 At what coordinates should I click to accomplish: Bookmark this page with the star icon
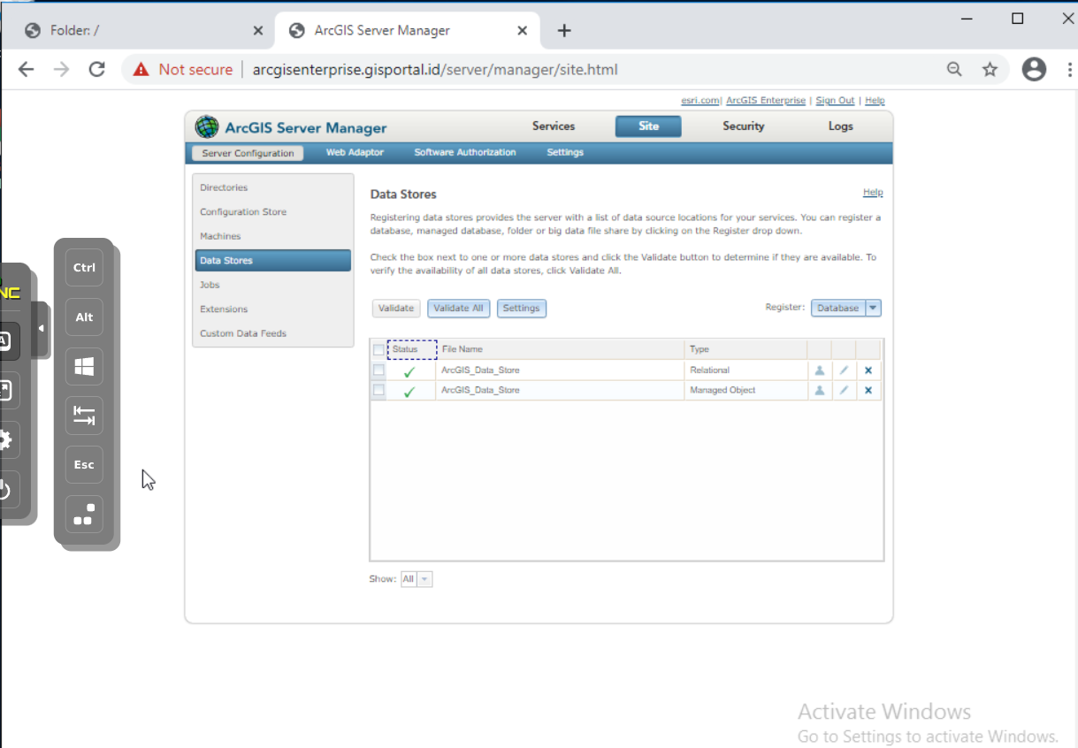[990, 70]
